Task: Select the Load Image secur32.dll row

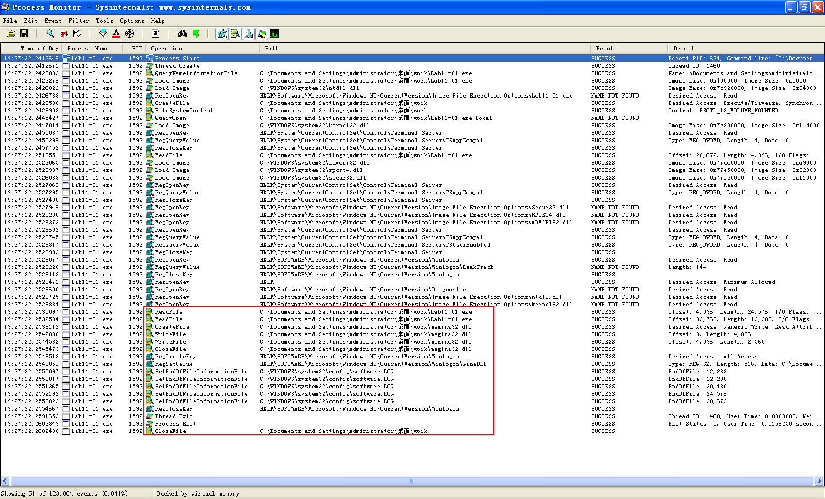Action: click(412, 178)
